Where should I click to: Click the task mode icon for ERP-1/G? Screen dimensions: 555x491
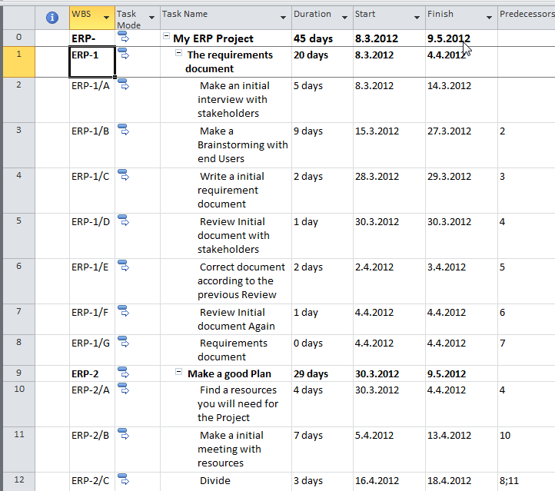(124, 342)
